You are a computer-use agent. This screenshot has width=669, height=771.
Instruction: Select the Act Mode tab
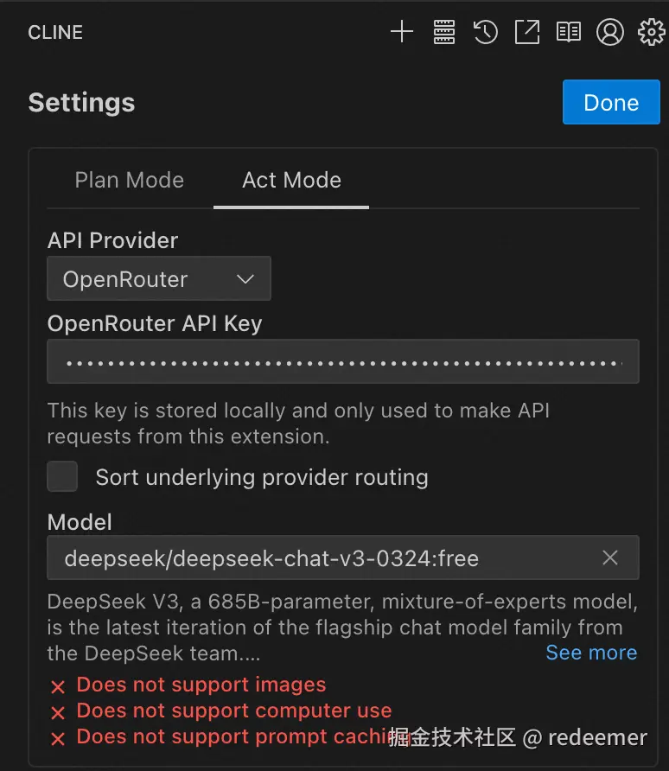[x=291, y=181]
